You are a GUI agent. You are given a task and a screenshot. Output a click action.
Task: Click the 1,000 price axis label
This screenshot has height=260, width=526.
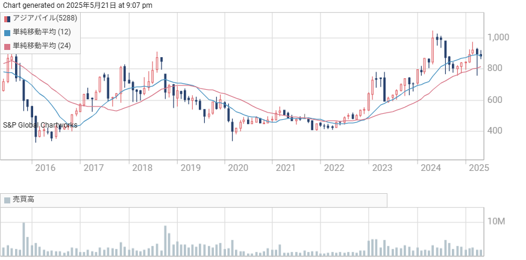[498, 37]
